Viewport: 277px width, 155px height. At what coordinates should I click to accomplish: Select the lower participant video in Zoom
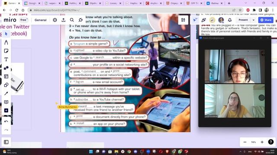(x=235, y=101)
